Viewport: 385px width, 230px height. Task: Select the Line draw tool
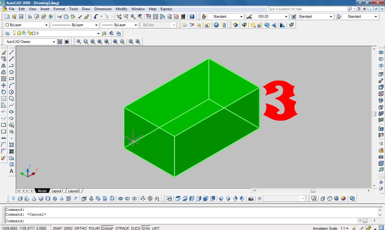(11, 52)
